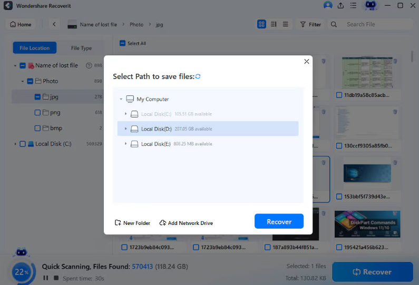419x285 pixels.
Task: Check the 130ccf9305a85fb0 file checkbox
Action: (339, 146)
